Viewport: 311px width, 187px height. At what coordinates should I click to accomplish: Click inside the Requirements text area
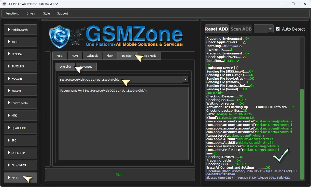(123, 125)
